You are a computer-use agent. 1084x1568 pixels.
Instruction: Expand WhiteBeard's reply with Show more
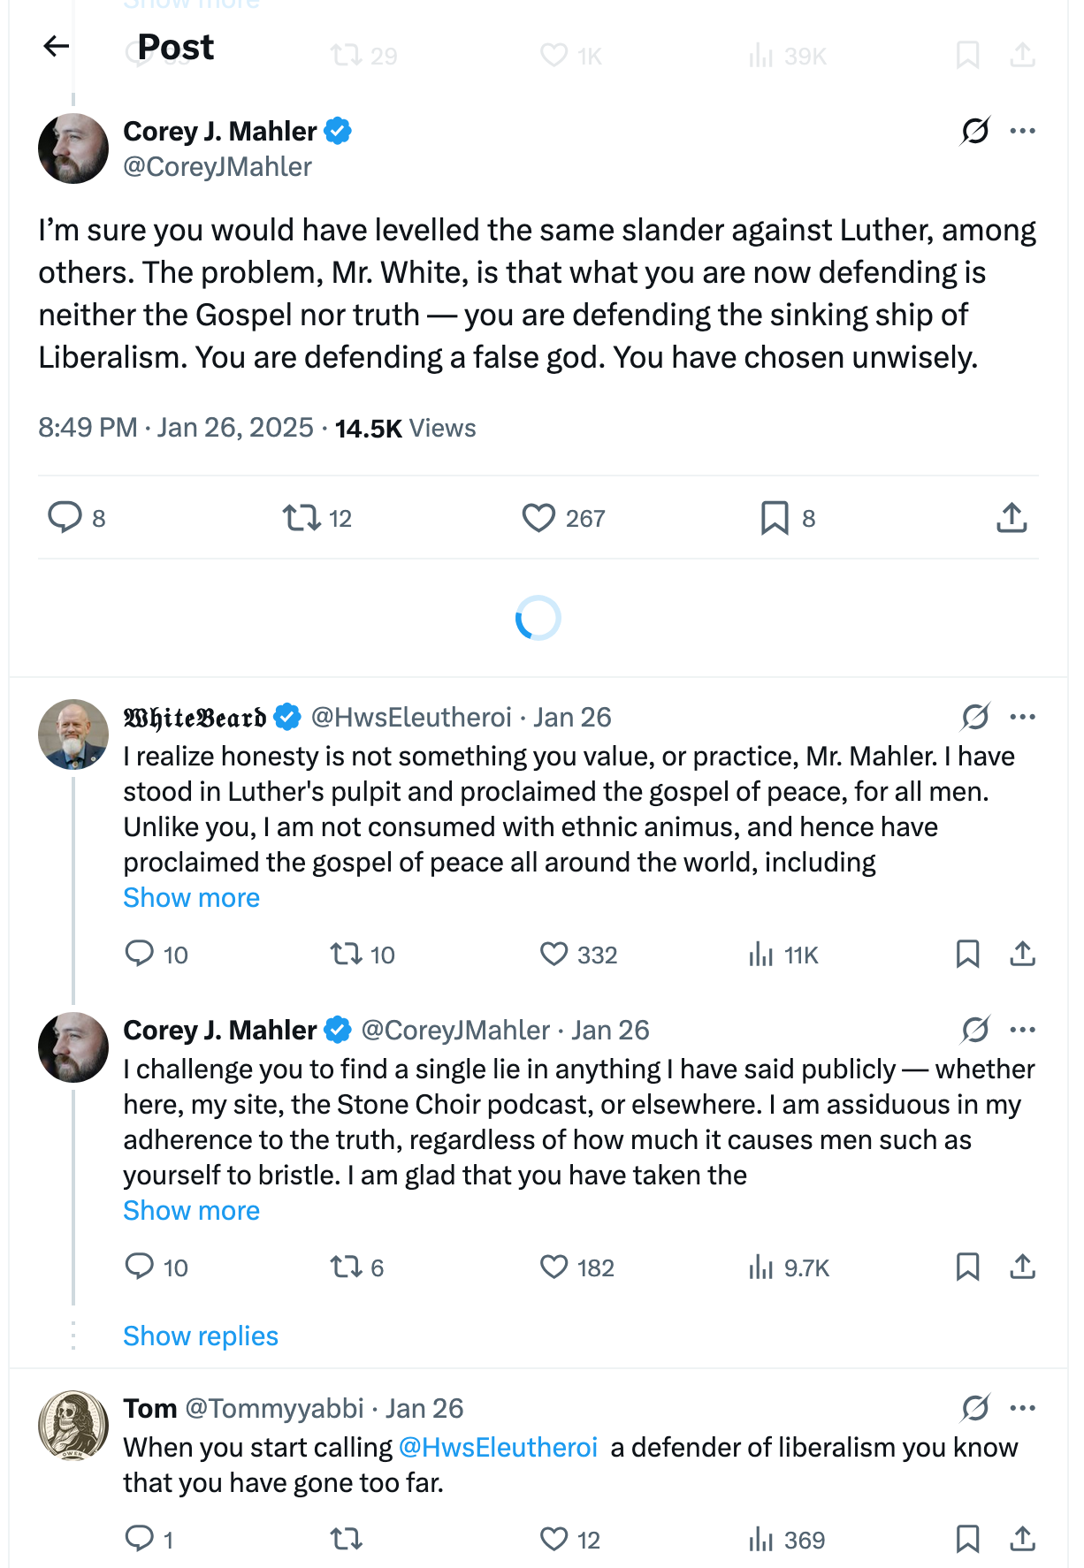tap(191, 898)
